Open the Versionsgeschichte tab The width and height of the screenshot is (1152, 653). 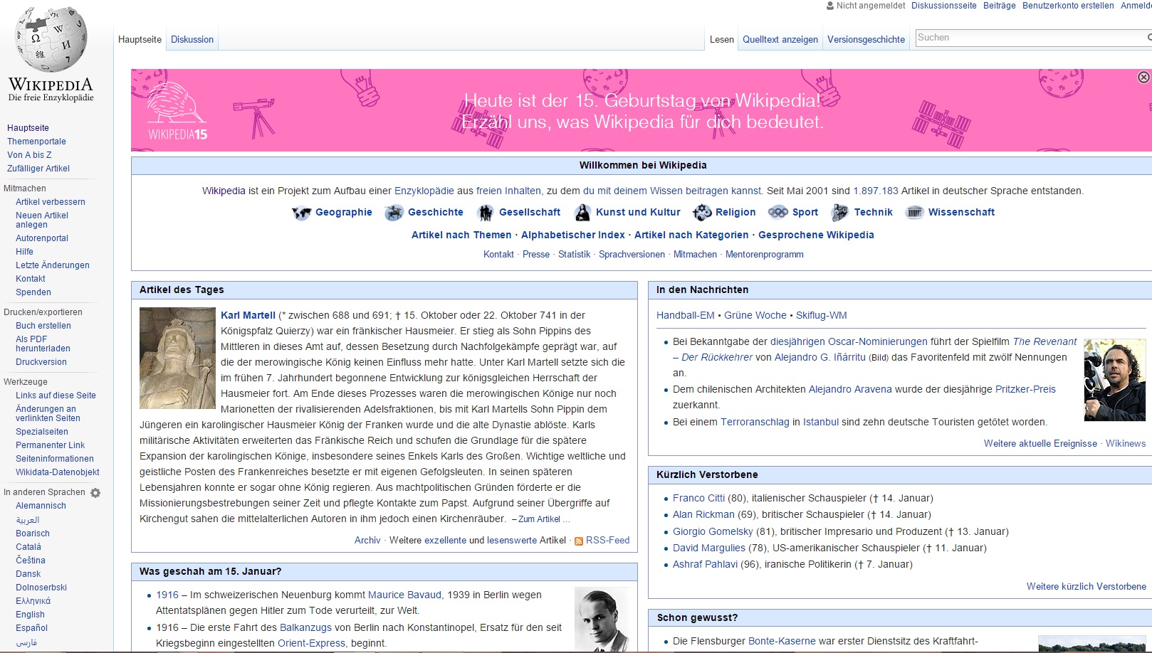pos(866,40)
